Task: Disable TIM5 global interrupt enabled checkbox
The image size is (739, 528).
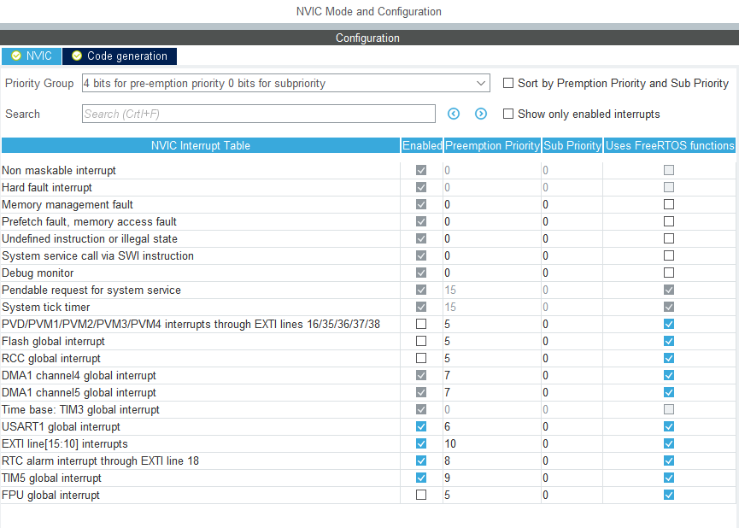Action: pos(421,478)
